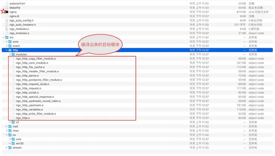Collapse the src folder disclosure triangle
Screen dimensions: 275x156
[x=3, y=37]
